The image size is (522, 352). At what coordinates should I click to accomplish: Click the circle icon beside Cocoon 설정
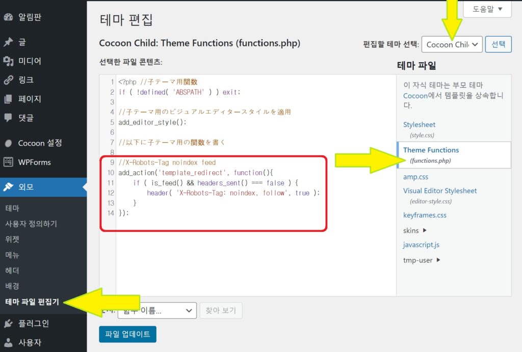point(8,143)
